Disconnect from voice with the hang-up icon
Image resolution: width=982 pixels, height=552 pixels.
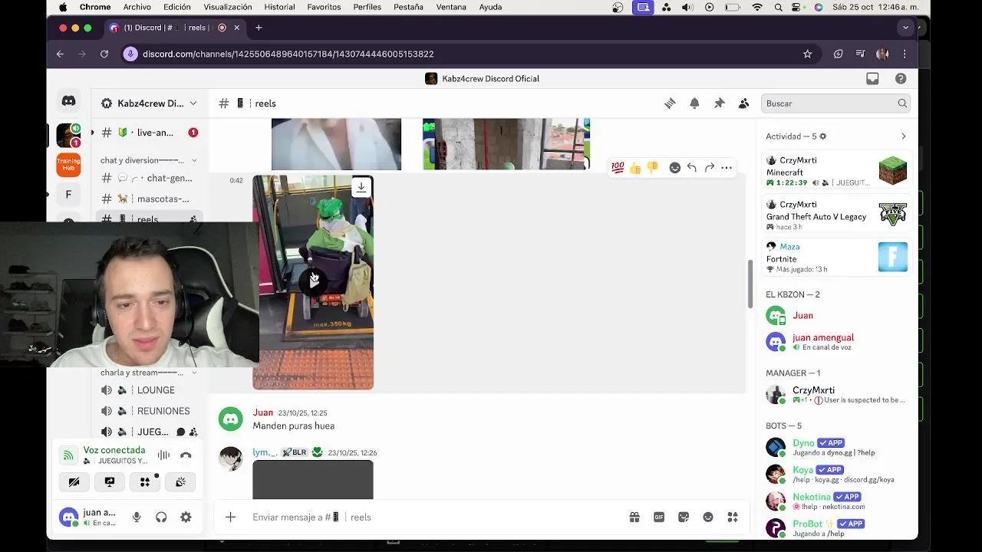coord(186,455)
